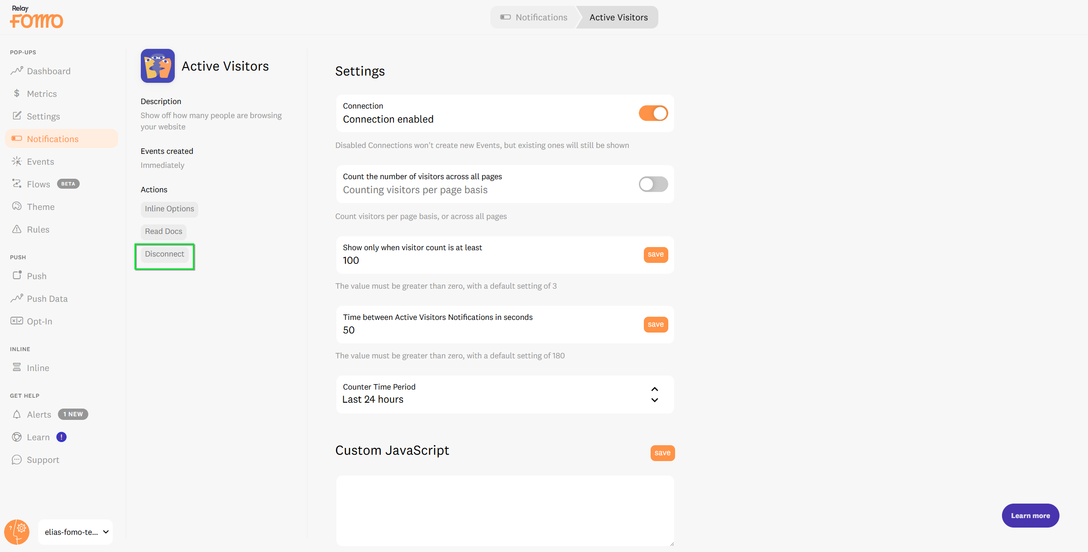Click the Metrics dollar icon
This screenshot has width=1088, height=552.
[x=17, y=93]
